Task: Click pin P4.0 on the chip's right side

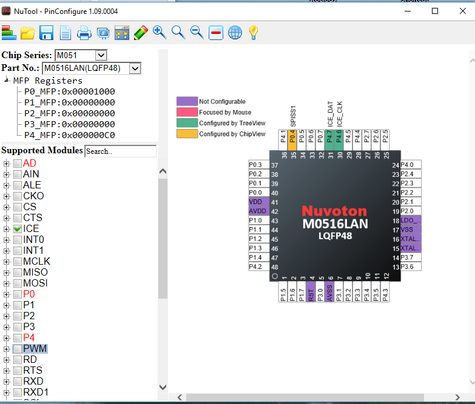Action: point(411,165)
